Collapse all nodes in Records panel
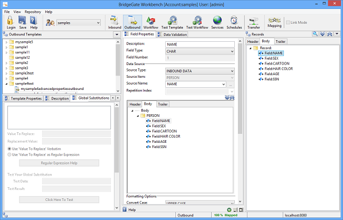 (330, 34)
